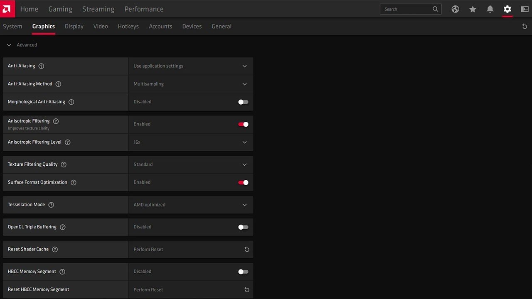
Task: Open notifications bell icon
Action: (x=490, y=9)
